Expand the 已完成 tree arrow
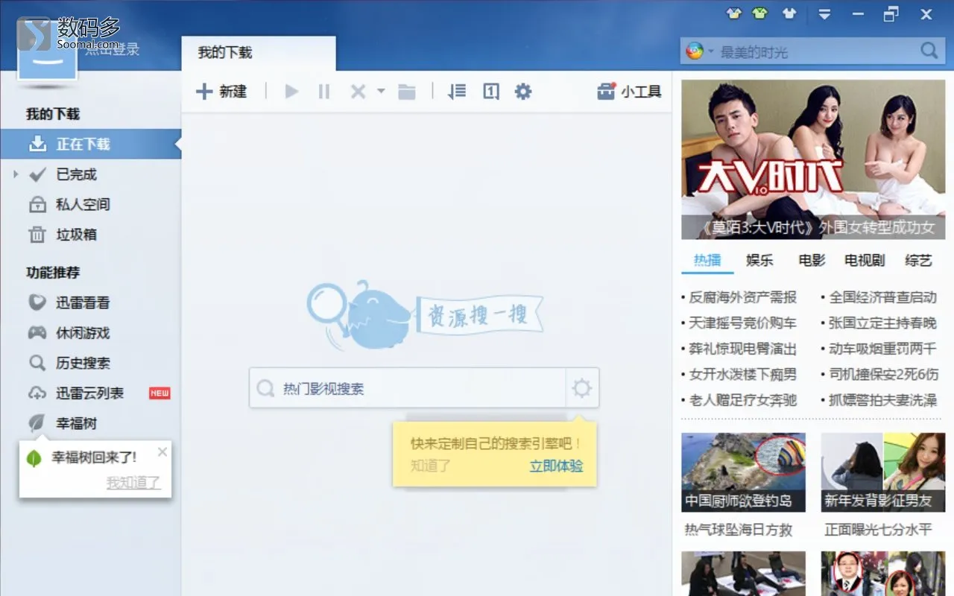 point(16,174)
